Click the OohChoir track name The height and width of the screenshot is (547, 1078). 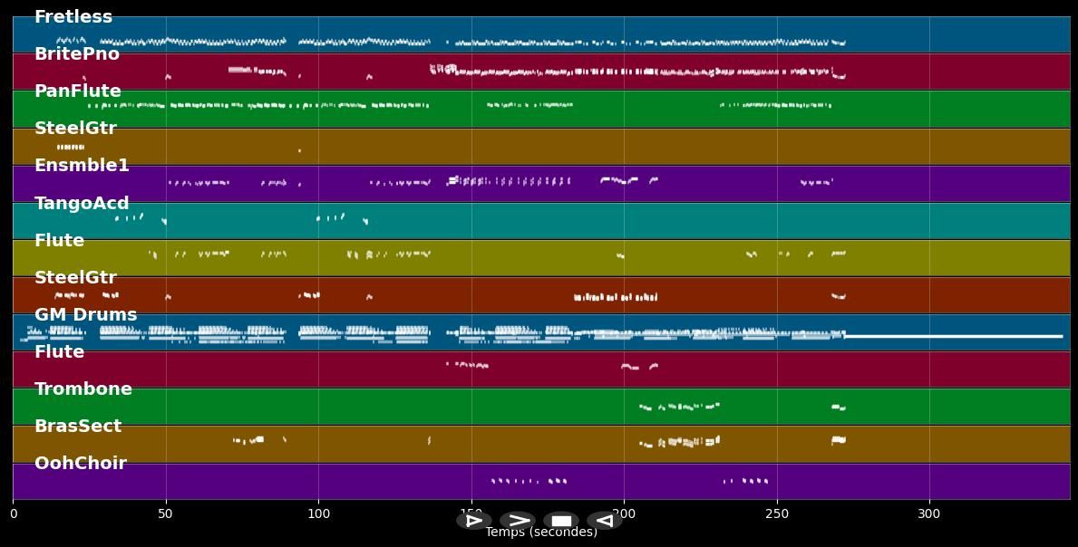pos(81,464)
